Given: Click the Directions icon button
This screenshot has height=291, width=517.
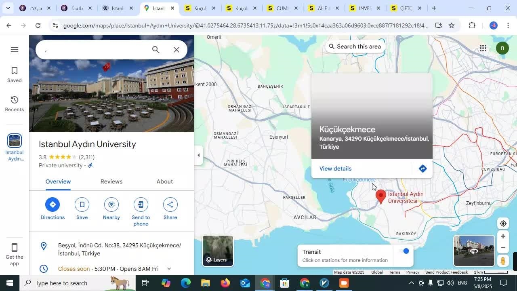Looking at the screenshot, I should coord(53,205).
